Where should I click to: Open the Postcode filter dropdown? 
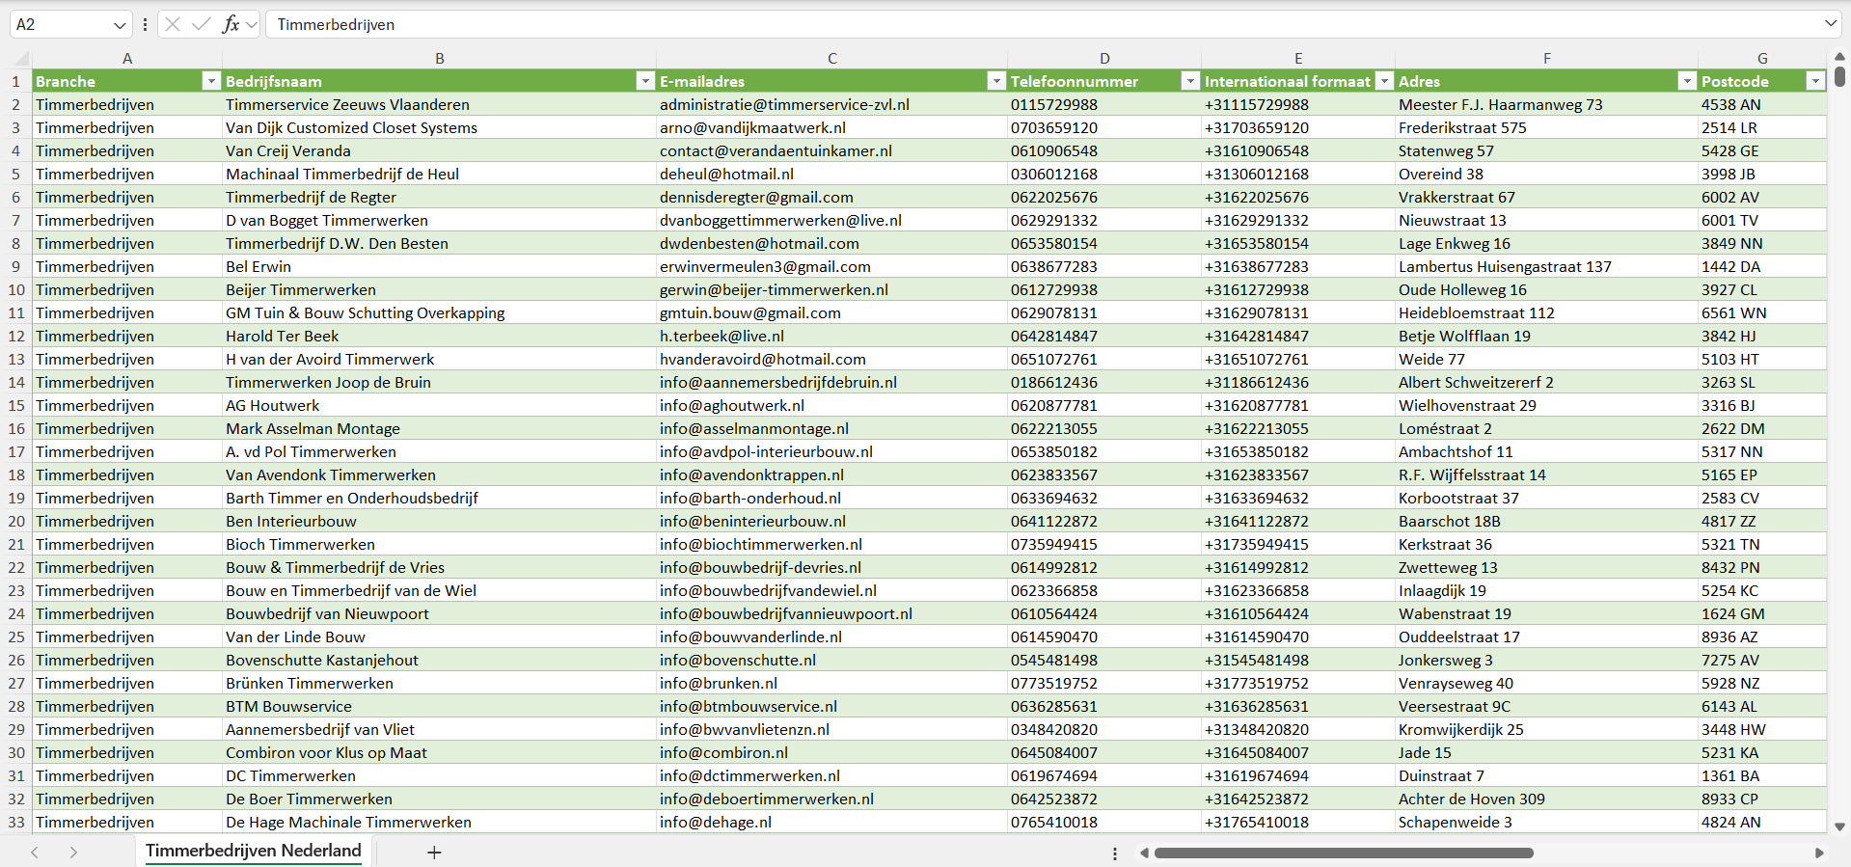coord(1814,81)
